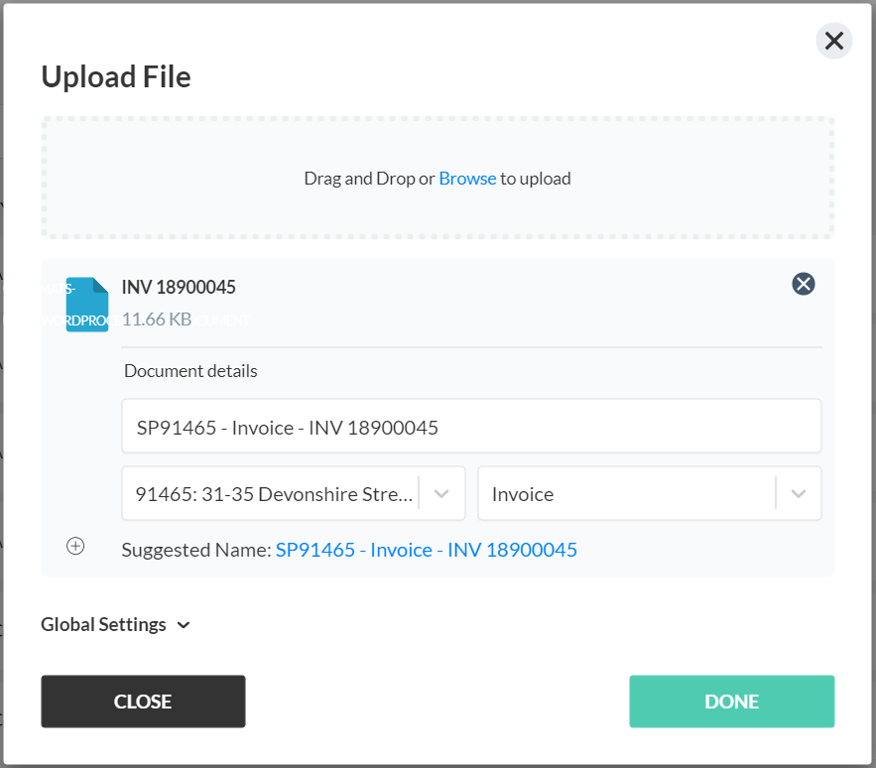The image size is (876, 768).
Task: Click the document name input field
Action: 471,426
